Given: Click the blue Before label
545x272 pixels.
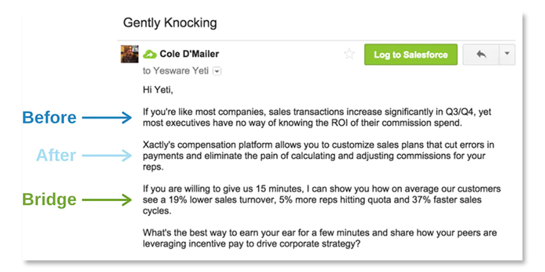Looking at the screenshot, I should (x=49, y=117).
